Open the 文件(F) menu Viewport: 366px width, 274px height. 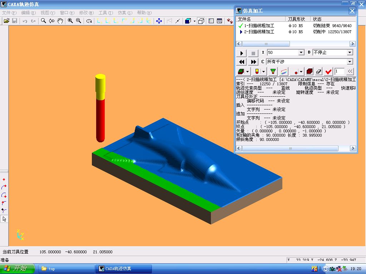tap(9, 13)
